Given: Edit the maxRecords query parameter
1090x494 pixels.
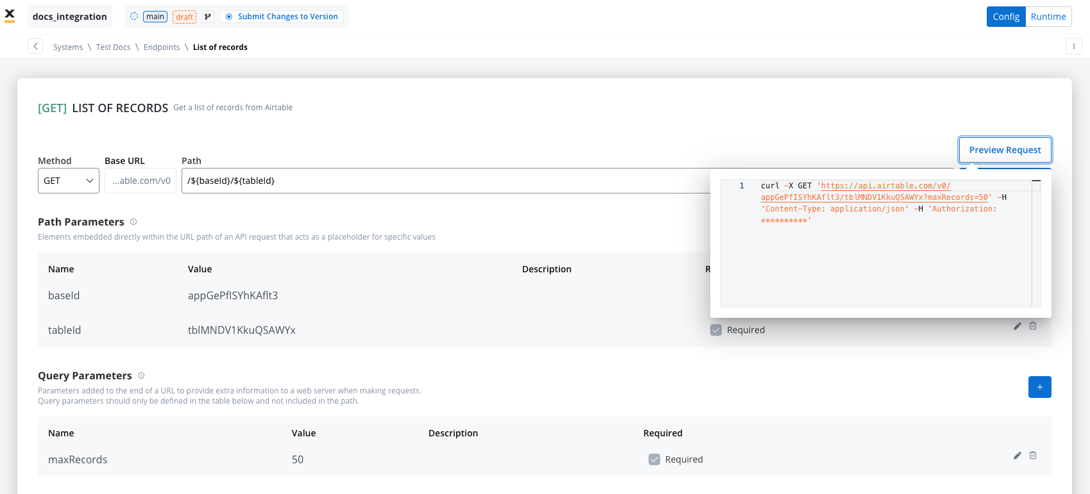Looking at the screenshot, I should pos(1017,456).
